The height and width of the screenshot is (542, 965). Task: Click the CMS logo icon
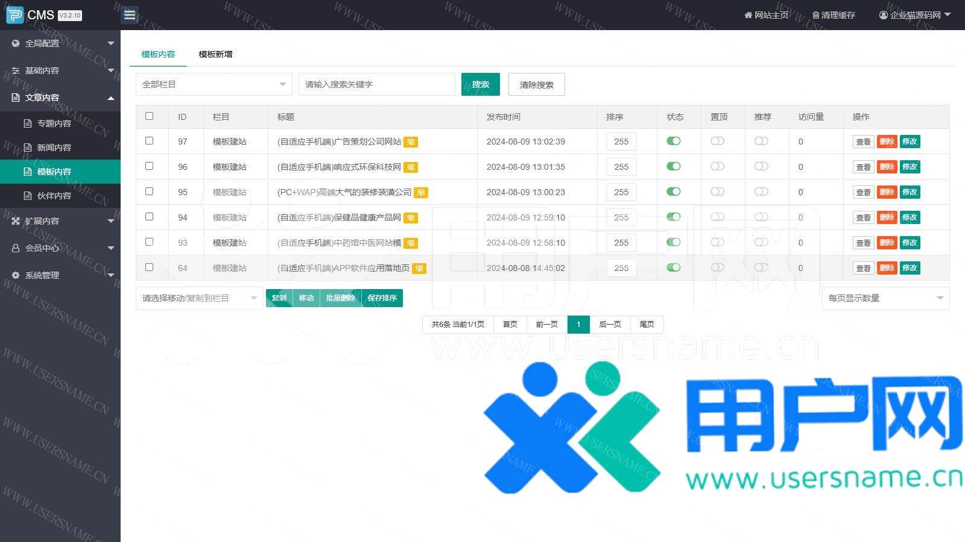(x=14, y=15)
